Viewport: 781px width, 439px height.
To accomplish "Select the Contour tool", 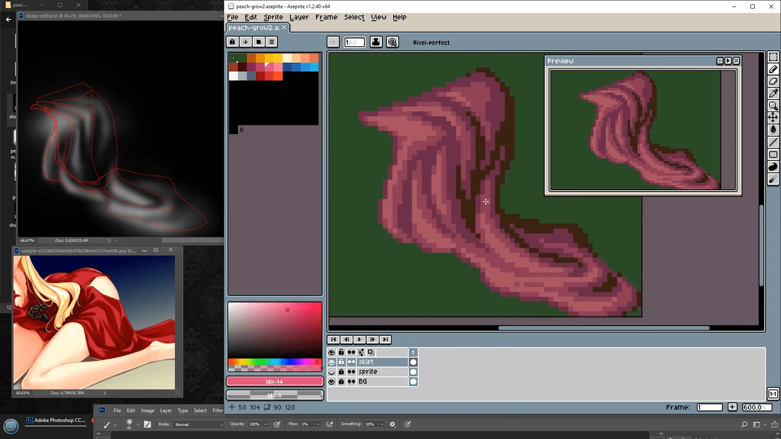I will click(x=773, y=166).
